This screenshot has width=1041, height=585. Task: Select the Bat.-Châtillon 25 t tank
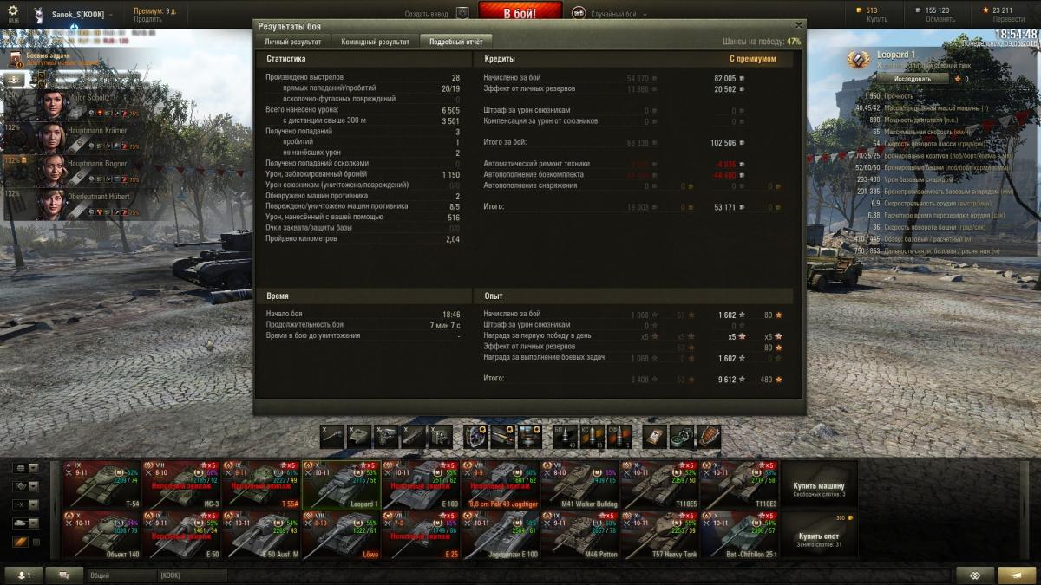[x=740, y=535]
